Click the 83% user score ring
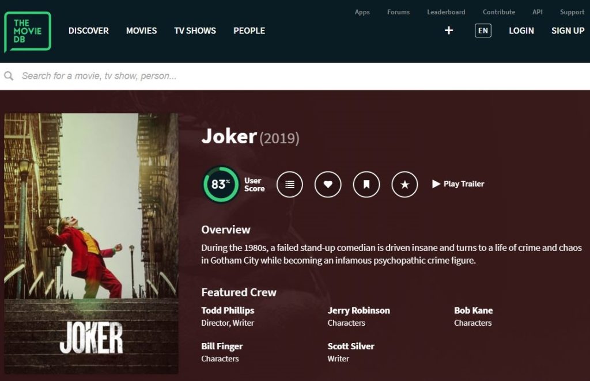 click(x=221, y=184)
